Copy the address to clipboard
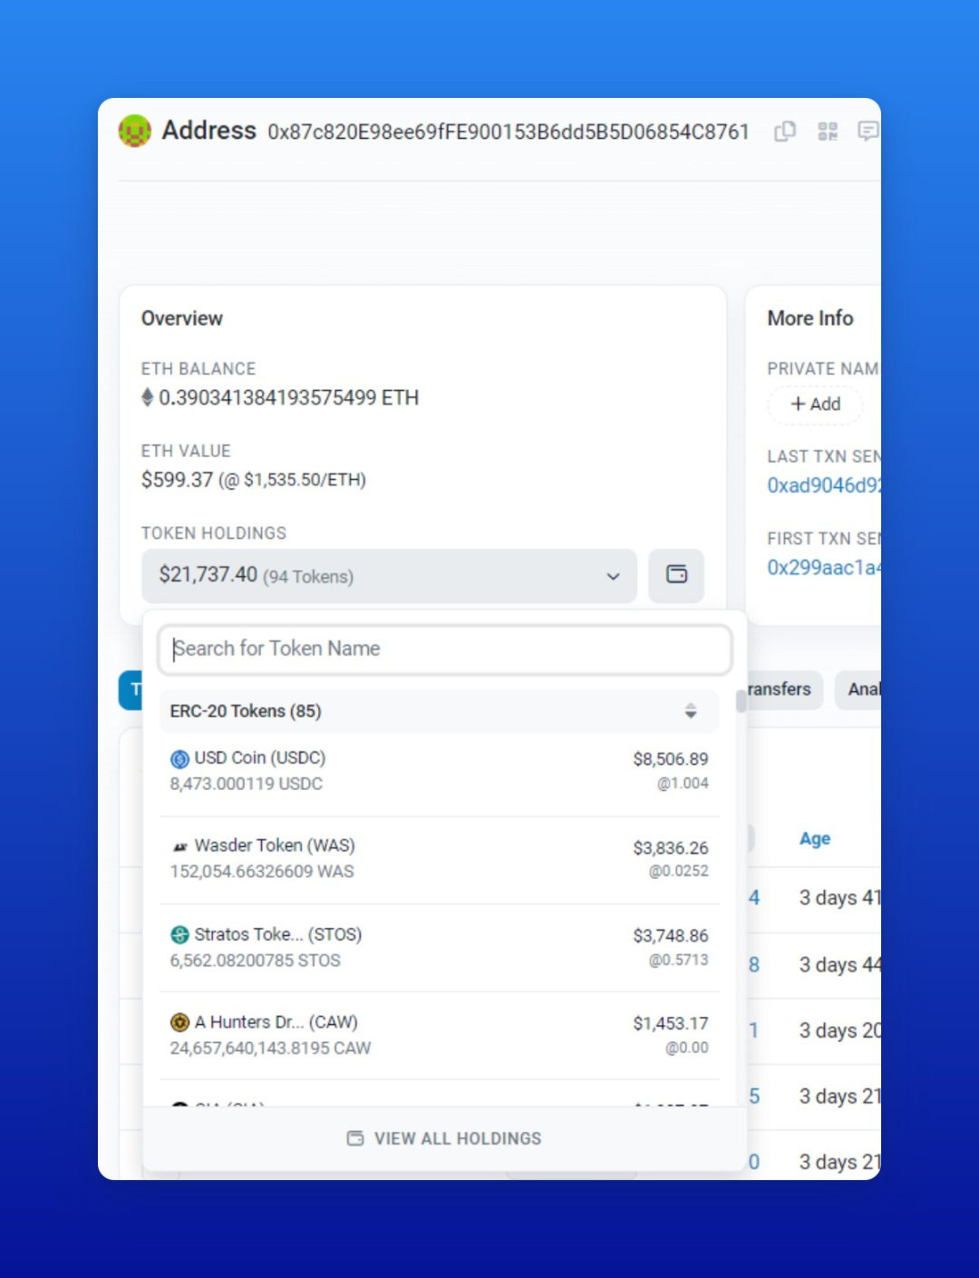The height and width of the screenshot is (1278, 979). (785, 132)
